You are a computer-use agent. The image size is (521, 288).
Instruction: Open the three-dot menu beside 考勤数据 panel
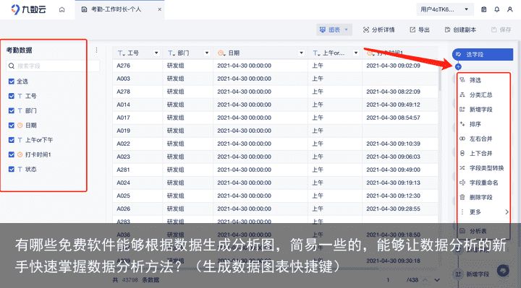pyautogui.click(x=96, y=50)
